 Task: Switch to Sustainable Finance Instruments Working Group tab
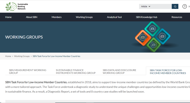point(76,71)
